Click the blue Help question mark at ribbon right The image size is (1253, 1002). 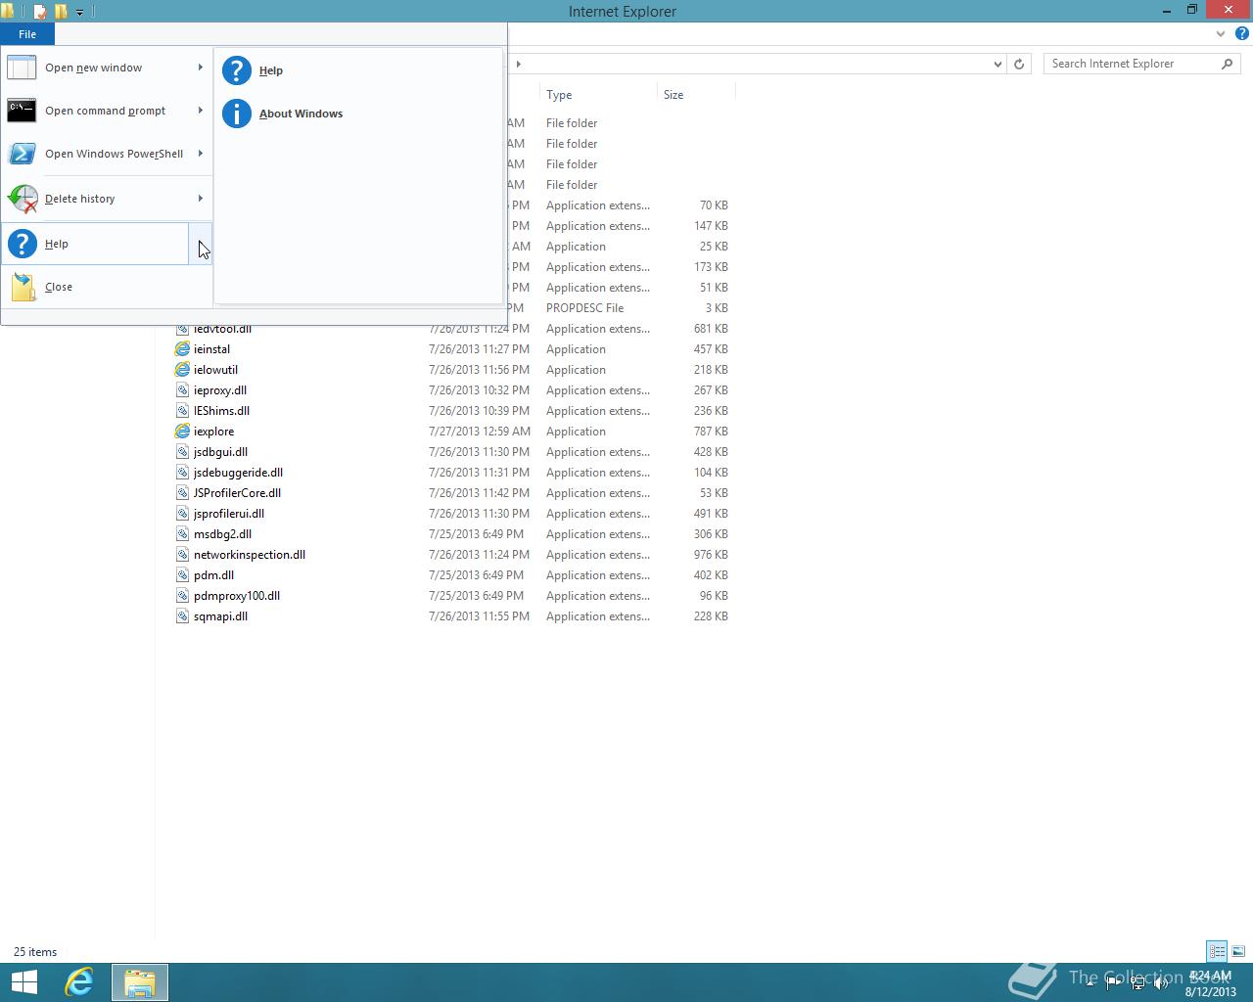pos(1241,33)
